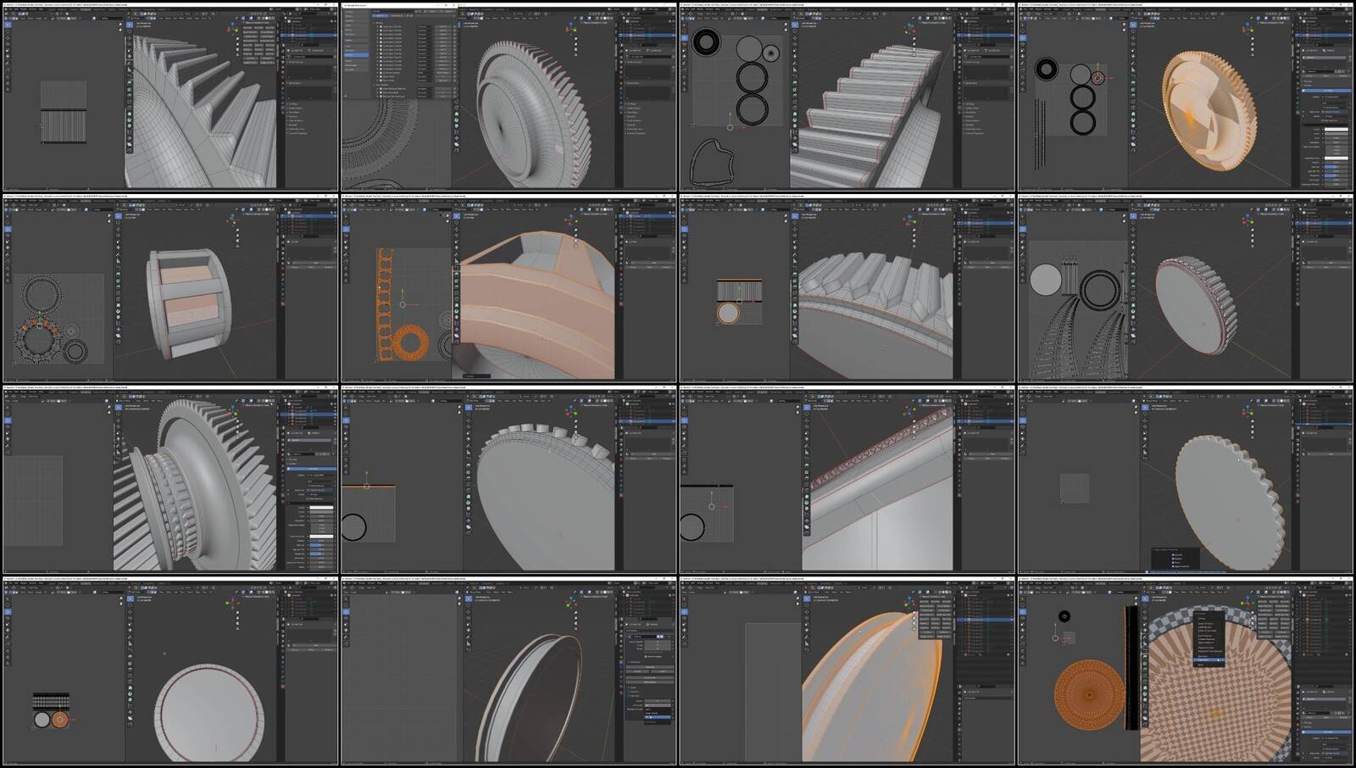The image size is (1356, 768).
Task: Open frame showing gear with ridged inner hub
Action: coord(170,480)
